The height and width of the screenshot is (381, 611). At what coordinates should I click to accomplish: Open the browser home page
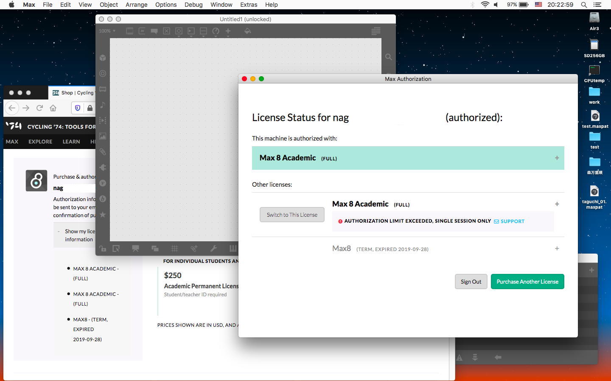tap(53, 108)
